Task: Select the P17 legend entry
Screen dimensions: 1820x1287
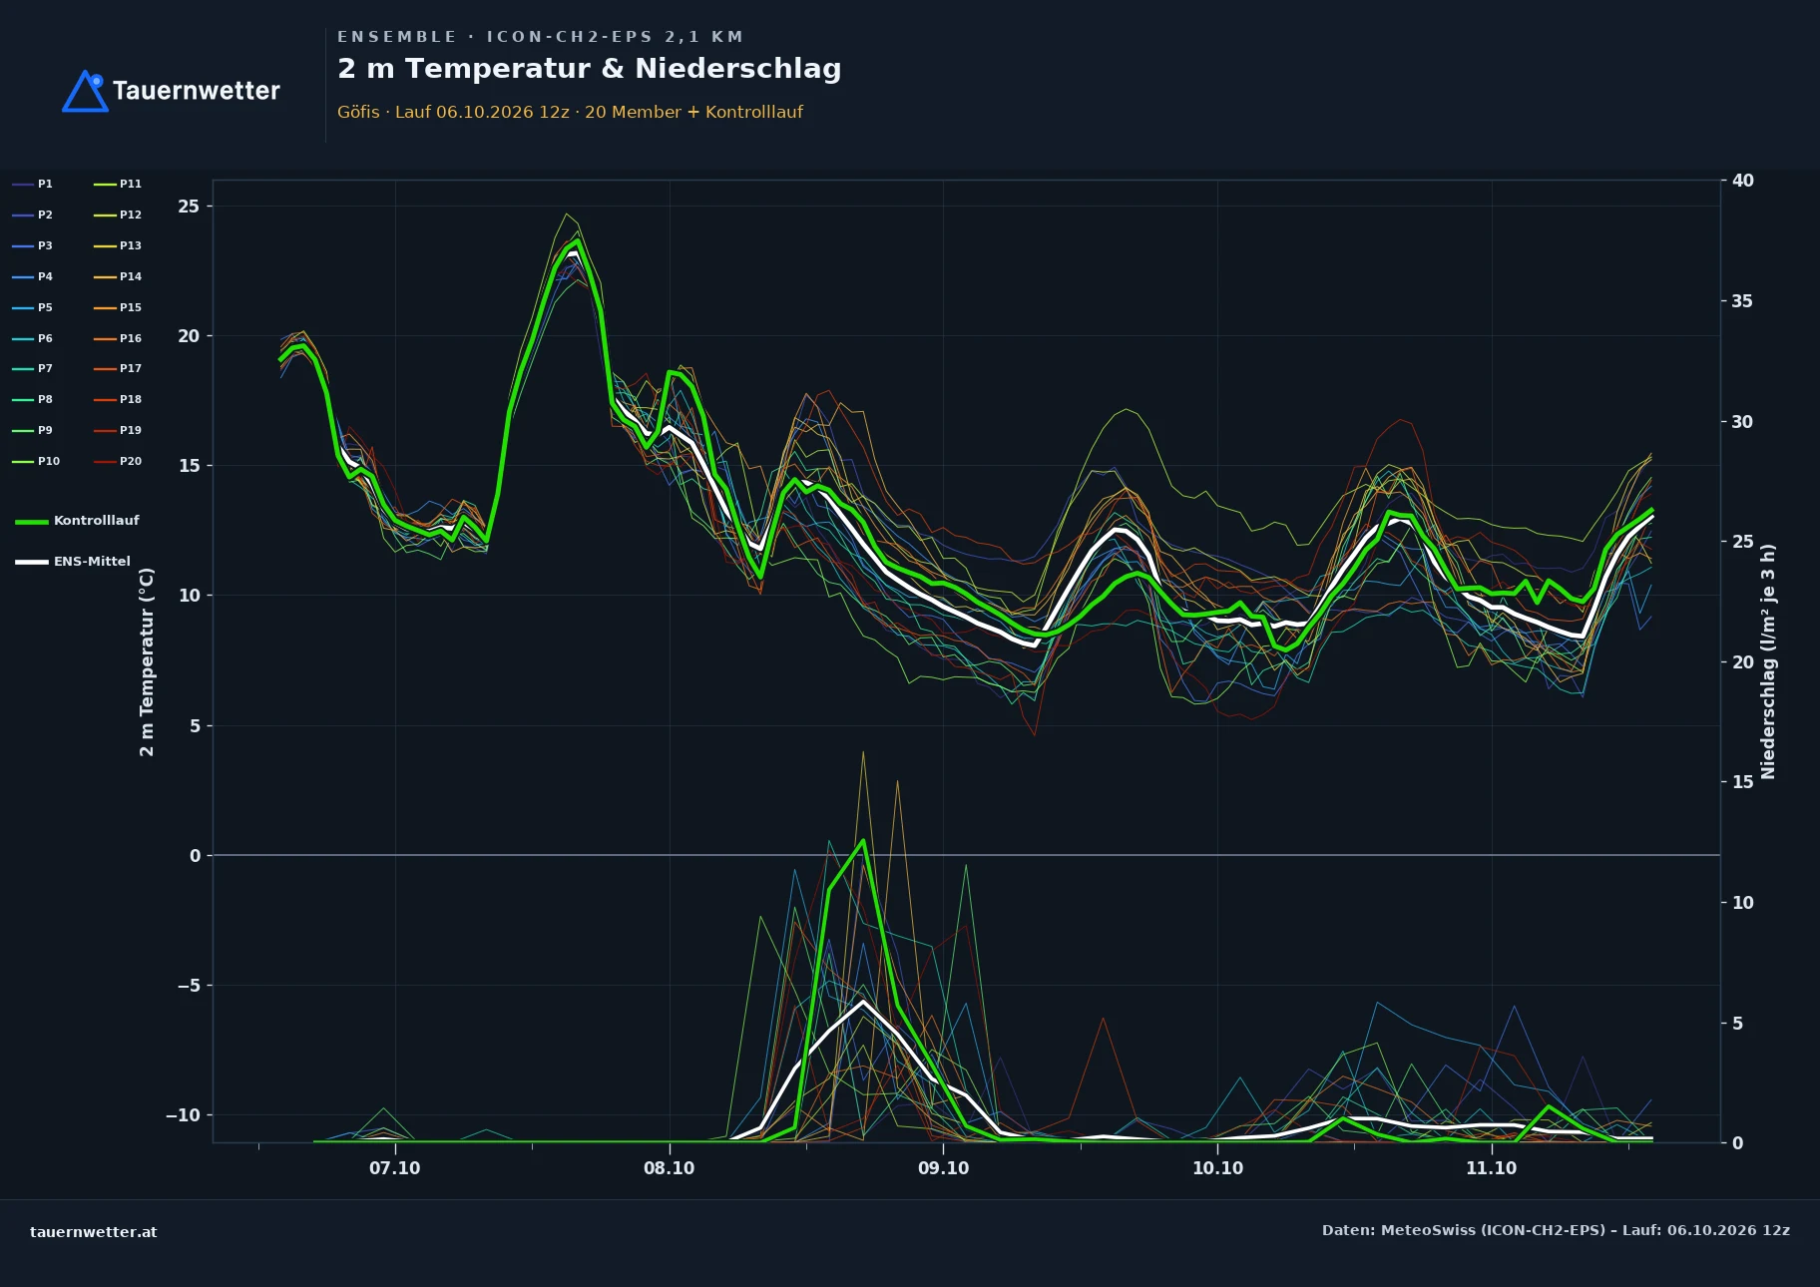Action: (x=118, y=368)
